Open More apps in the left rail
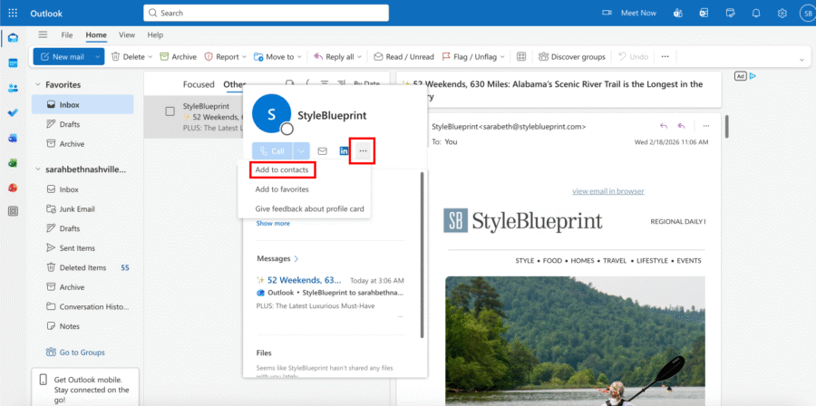816x406 pixels. 13,211
